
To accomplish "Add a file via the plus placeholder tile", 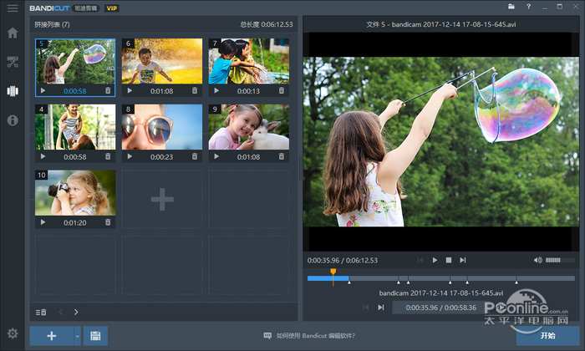I will pos(162,199).
